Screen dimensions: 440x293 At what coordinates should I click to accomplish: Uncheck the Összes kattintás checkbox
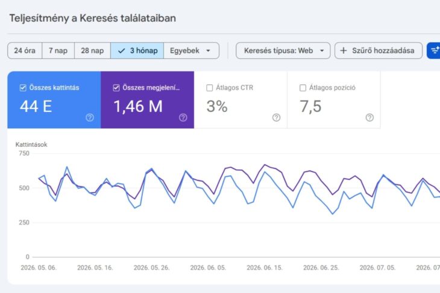click(x=23, y=88)
